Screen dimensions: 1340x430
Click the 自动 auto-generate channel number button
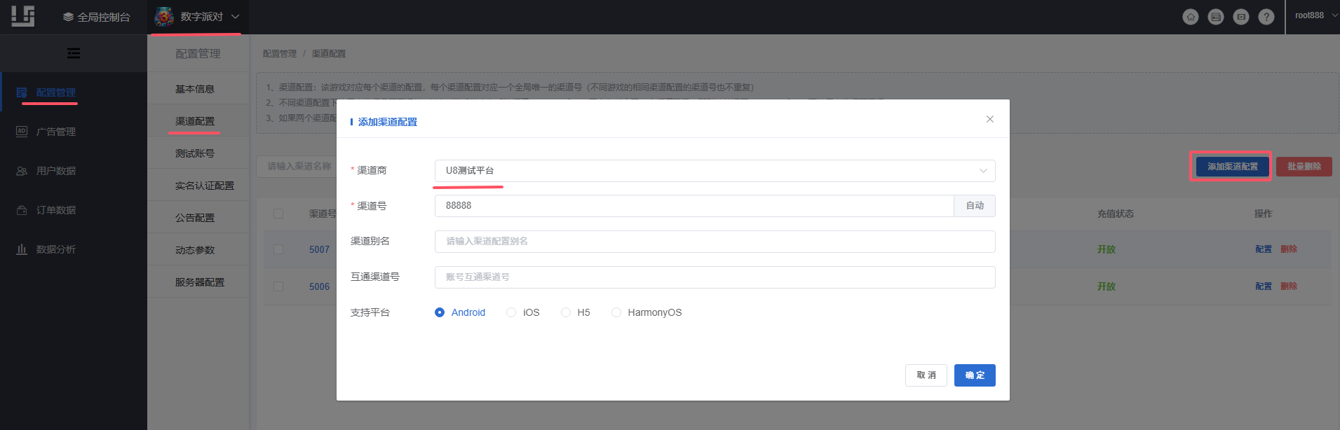point(975,206)
